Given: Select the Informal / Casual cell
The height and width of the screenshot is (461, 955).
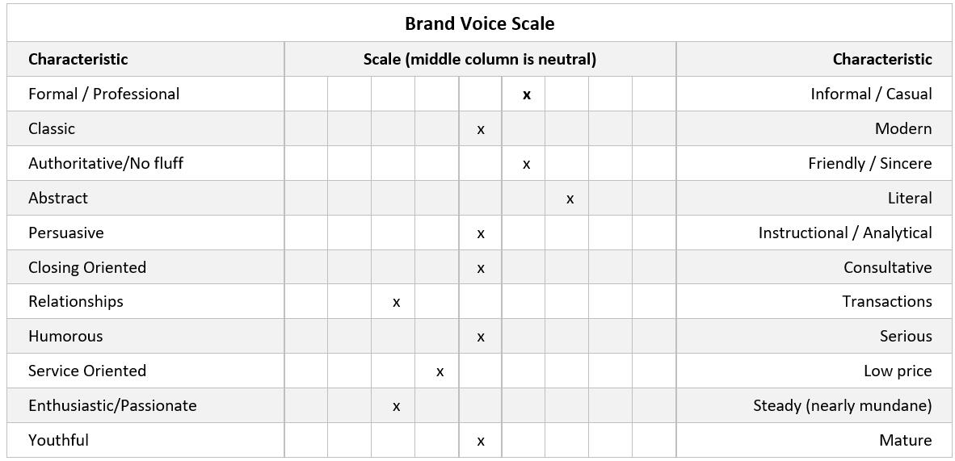Looking at the screenshot, I should (x=871, y=94).
